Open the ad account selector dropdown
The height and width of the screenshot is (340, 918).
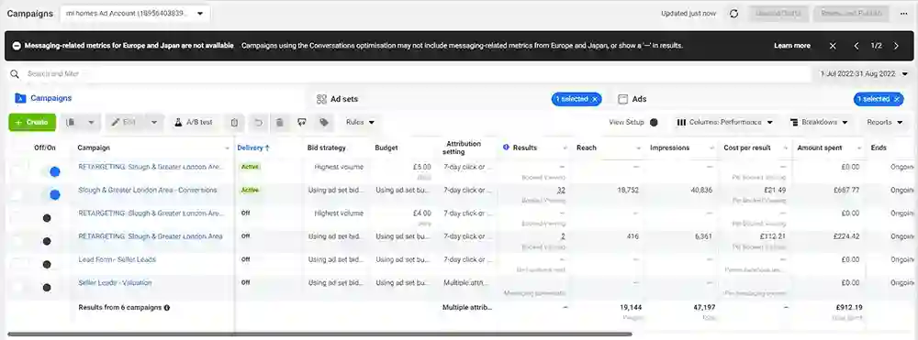click(x=135, y=14)
